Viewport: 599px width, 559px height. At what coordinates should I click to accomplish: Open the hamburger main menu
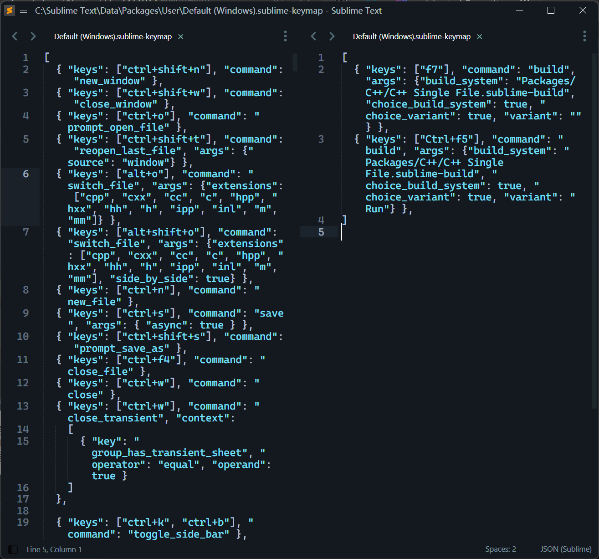tap(24, 10)
